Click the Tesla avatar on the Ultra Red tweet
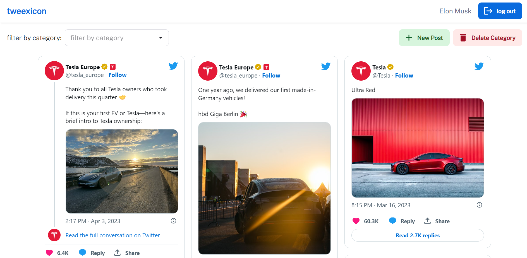Viewport: 527px width, 258px height. click(361, 71)
